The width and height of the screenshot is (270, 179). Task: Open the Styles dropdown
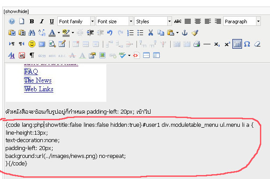(x=153, y=21)
